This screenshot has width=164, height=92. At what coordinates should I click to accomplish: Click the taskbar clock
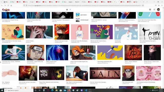(161, 90)
